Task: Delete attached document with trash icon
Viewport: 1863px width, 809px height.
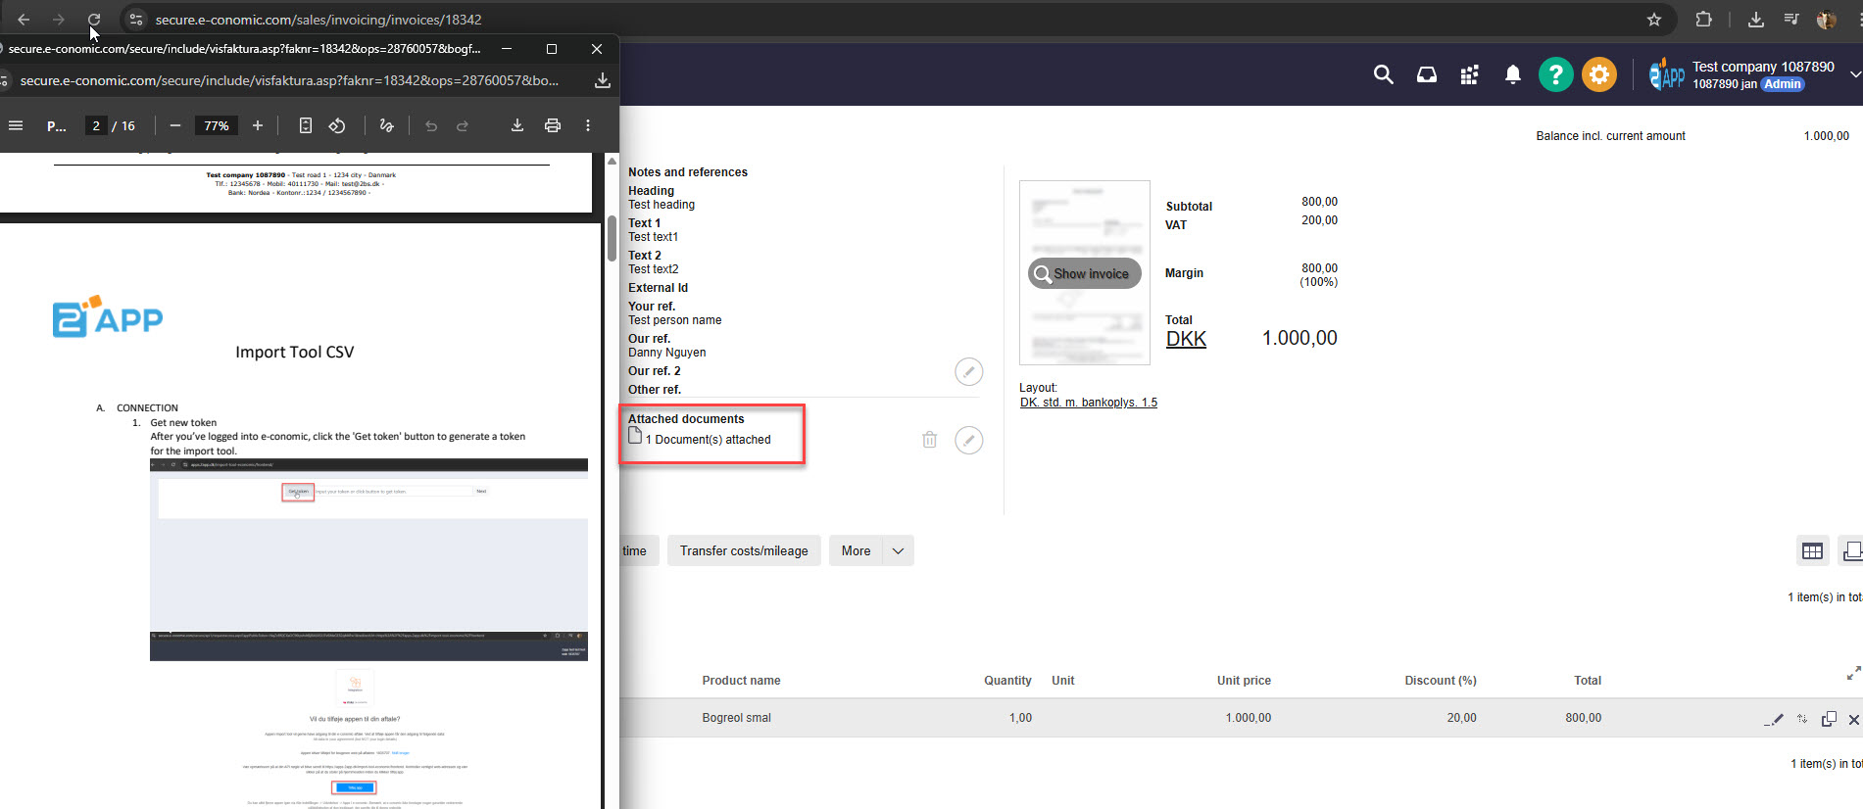Action: coord(929,440)
